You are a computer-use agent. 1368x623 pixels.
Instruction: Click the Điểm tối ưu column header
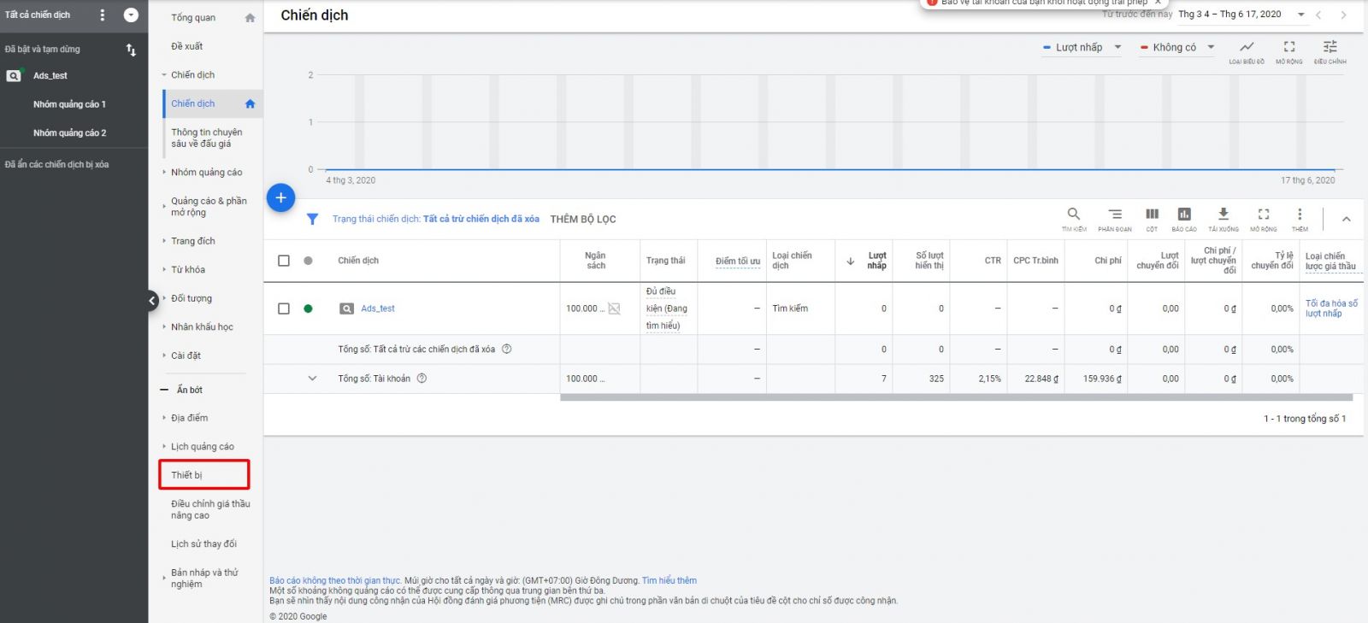738,262
